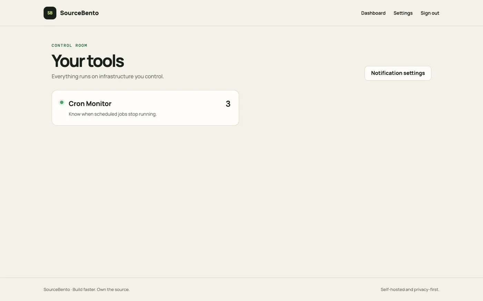The image size is (483, 301).
Task: Click the green status dot on Cron Monitor
Action: point(62,102)
